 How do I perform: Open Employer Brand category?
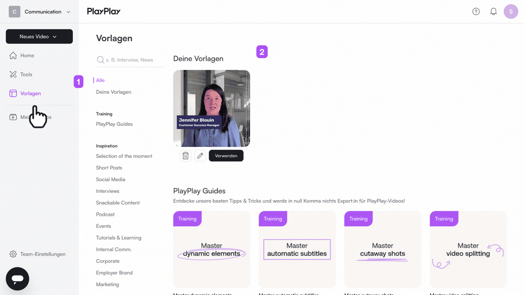114,273
